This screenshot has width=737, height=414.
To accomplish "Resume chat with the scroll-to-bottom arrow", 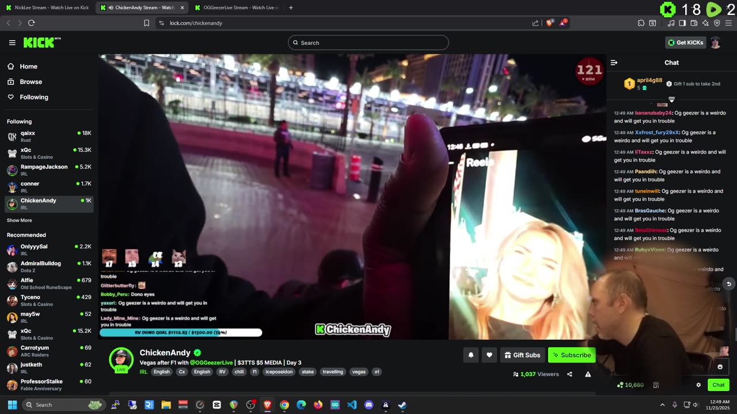I will 728,284.
